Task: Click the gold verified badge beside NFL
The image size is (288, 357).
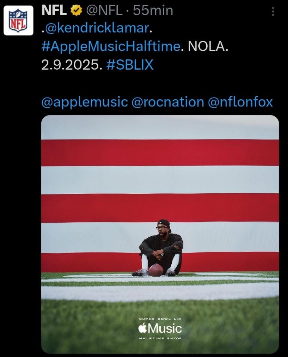Action: [x=76, y=11]
